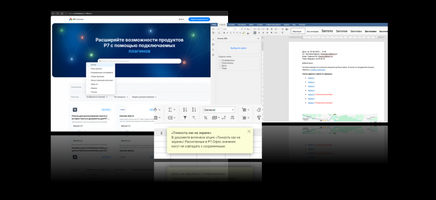
Task: Select the Отправитель hide-field option
Action: coord(220,60)
